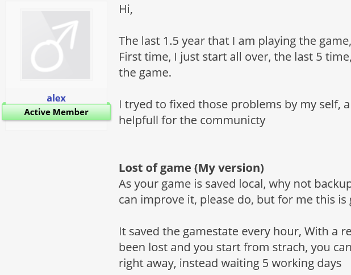The width and height of the screenshot is (351, 275).
Task: Open alex's default avatar image
Action: point(56,45)
